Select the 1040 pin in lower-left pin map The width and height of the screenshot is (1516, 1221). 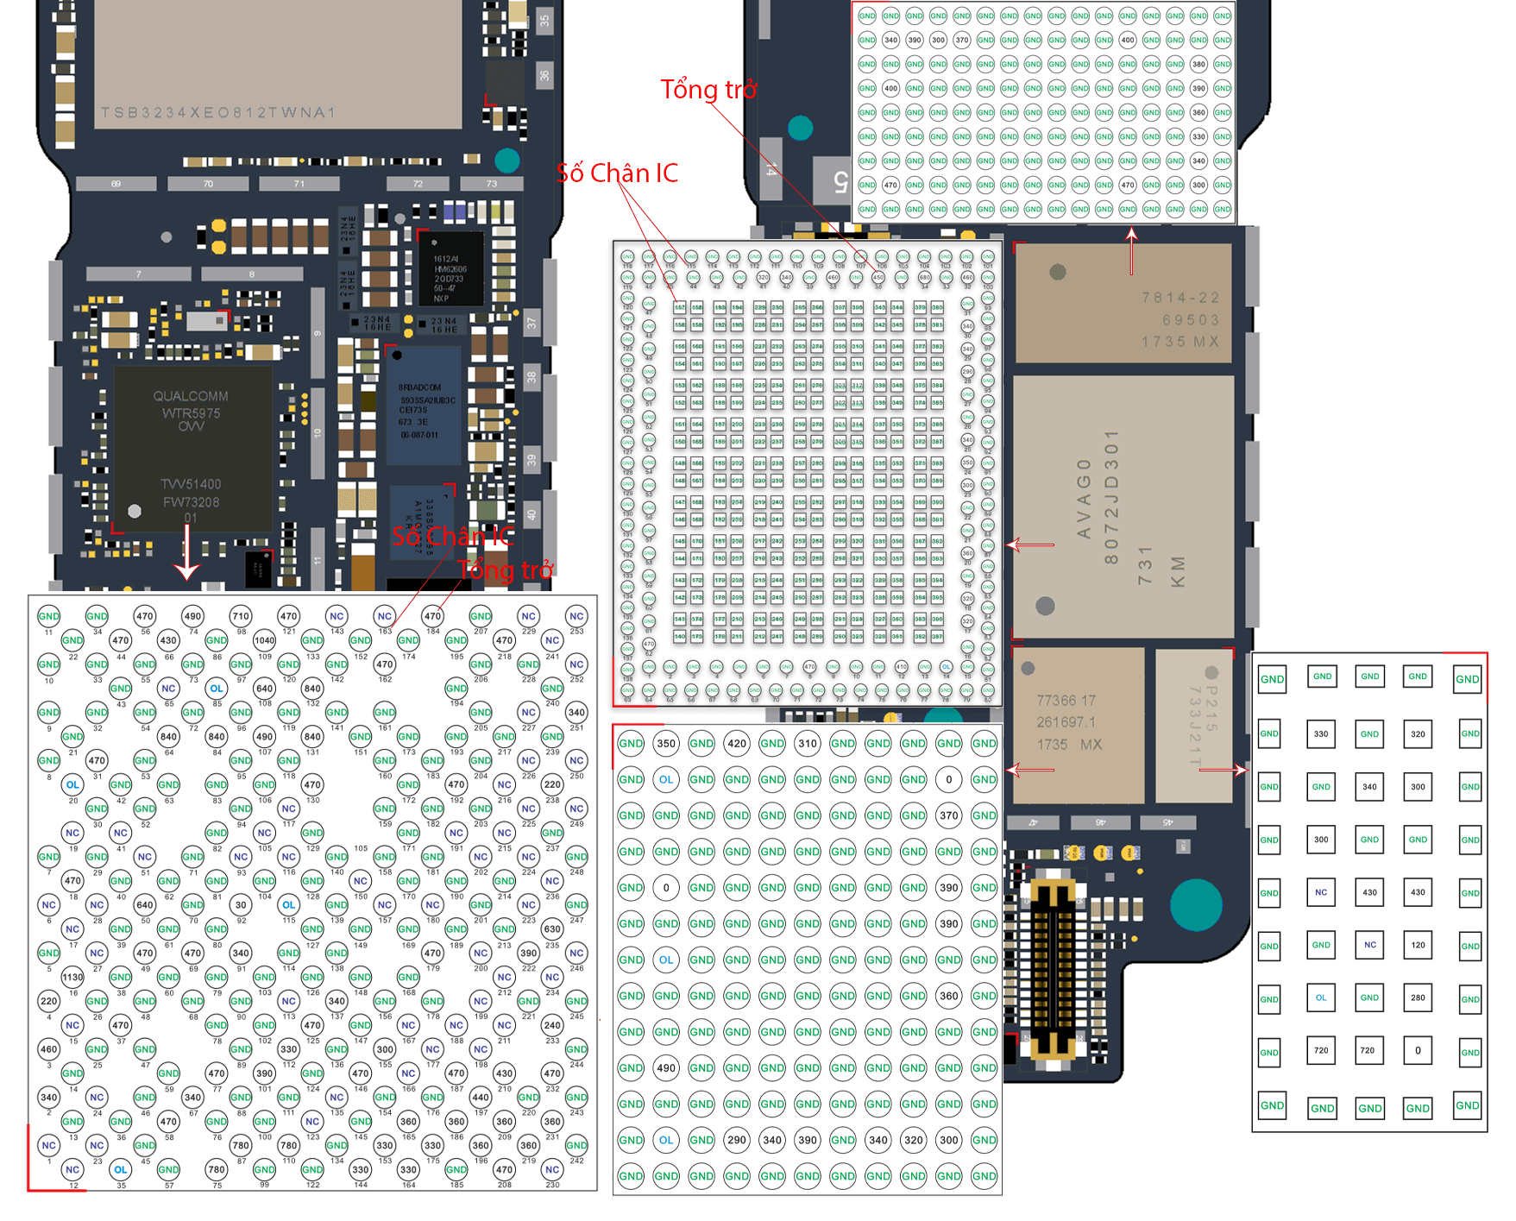pos(265,640)
